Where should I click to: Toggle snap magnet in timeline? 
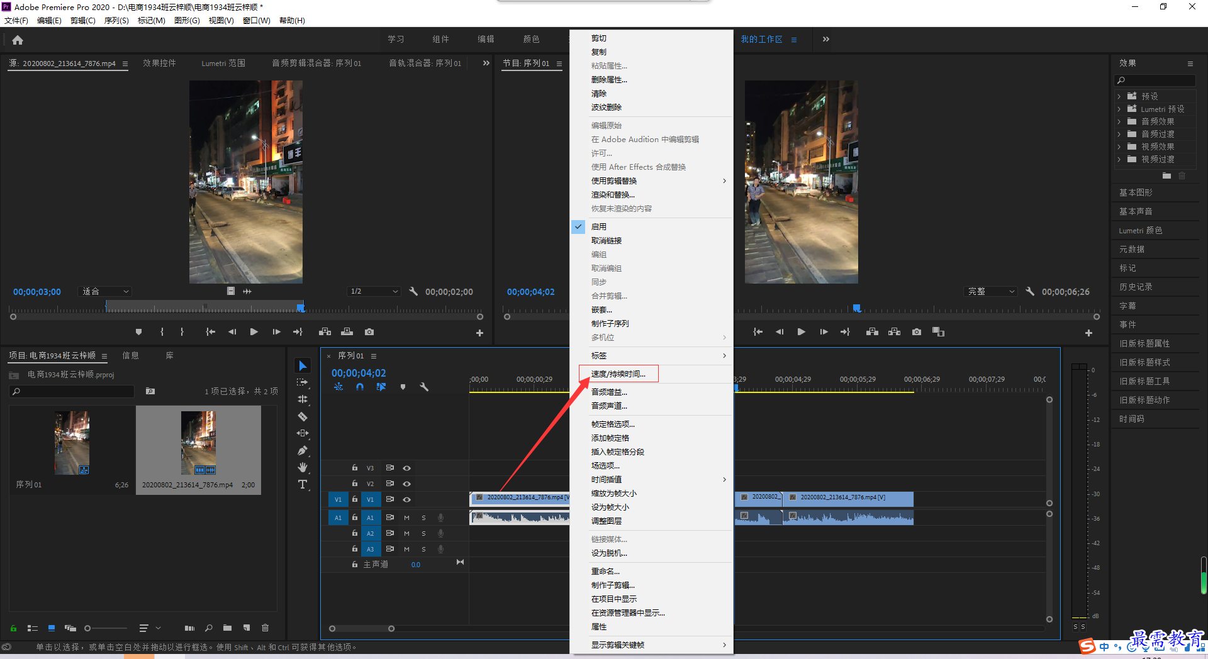[360, 387]
